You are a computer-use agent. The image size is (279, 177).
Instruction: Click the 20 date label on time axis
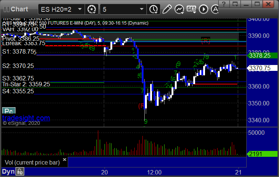[105, 172]
